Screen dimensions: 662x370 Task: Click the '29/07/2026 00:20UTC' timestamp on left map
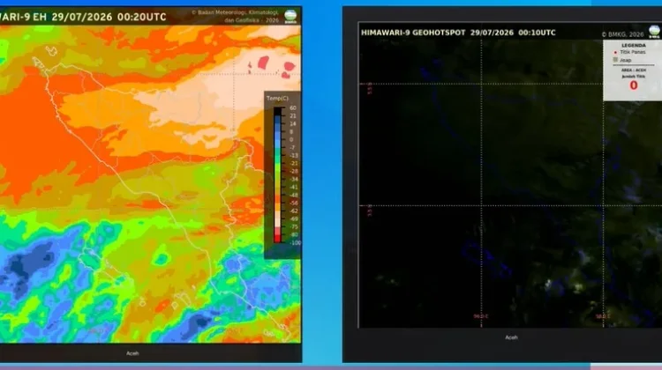pyautogui.click(x=109, y=17)
